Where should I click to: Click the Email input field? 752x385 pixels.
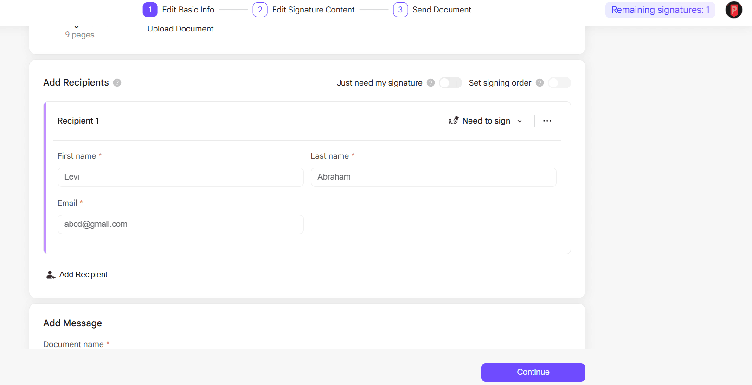pos(180,224)
